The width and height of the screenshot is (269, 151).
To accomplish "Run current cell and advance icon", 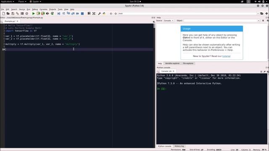I will click(x=43, y=13).
